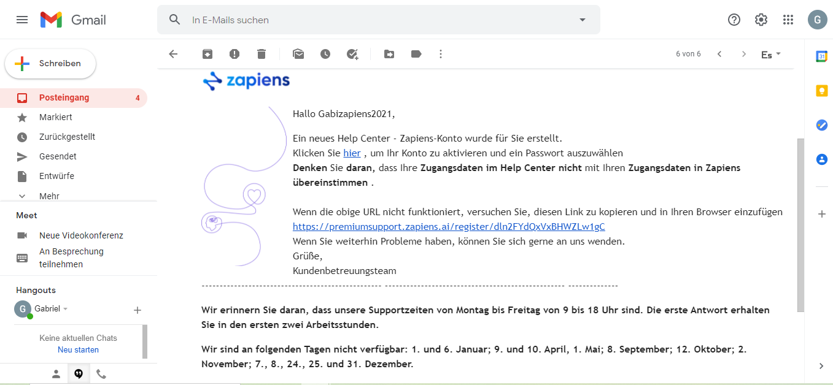The image size is (833, 385).
Task: Click 'Hallo Gabizapiens2021,' greeting text
Action: pos(344,113)
